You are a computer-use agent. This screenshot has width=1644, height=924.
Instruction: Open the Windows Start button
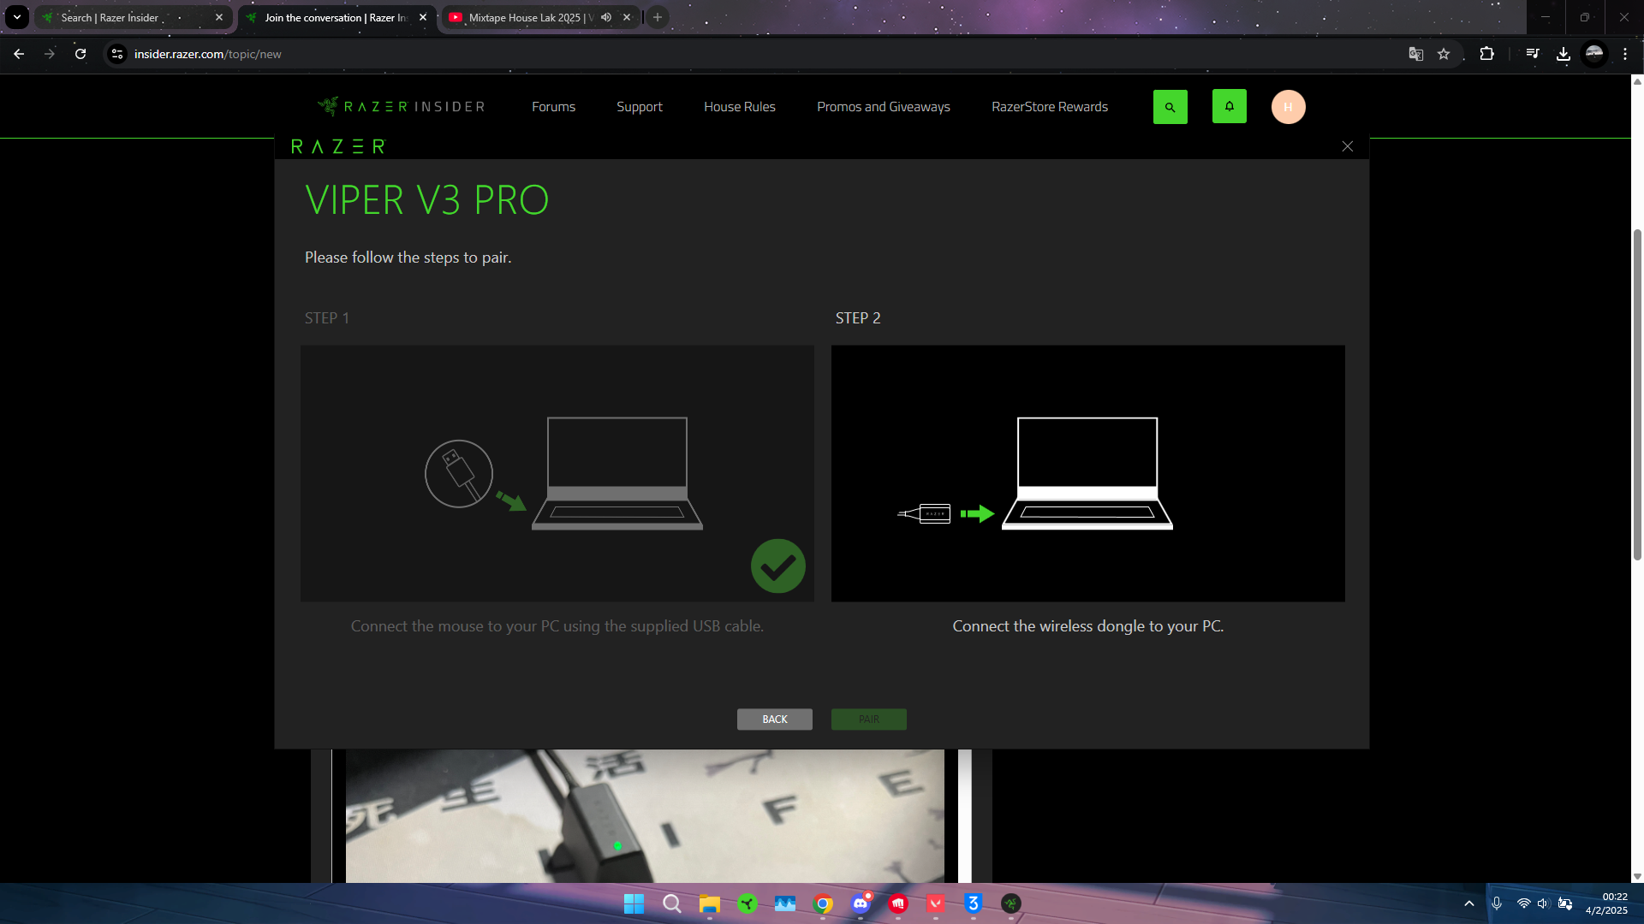[634, 903]
